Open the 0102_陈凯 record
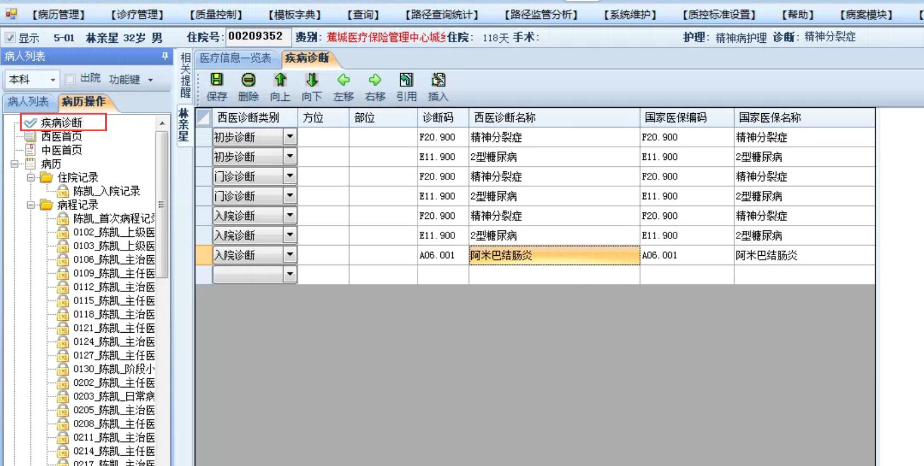 point(114,232)
